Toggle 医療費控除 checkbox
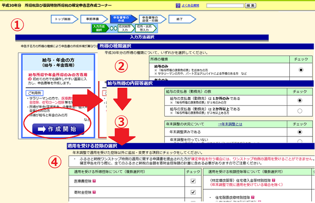This screenshot has height=203, width=315. [193, 181]
